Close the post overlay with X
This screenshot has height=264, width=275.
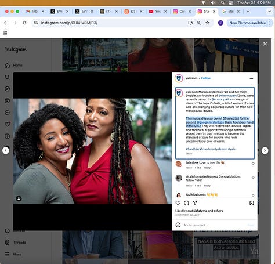click(x=265, y=44)
